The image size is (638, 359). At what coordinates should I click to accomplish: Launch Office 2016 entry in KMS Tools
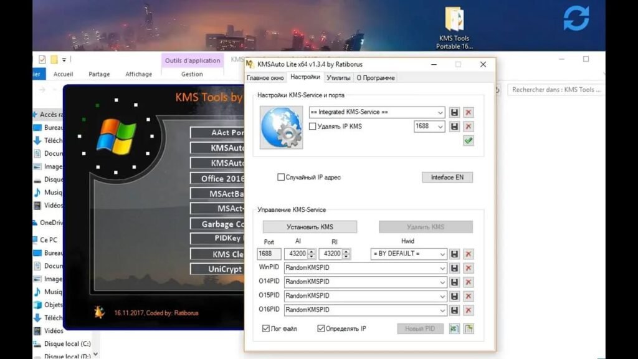[x=217, y=178]
